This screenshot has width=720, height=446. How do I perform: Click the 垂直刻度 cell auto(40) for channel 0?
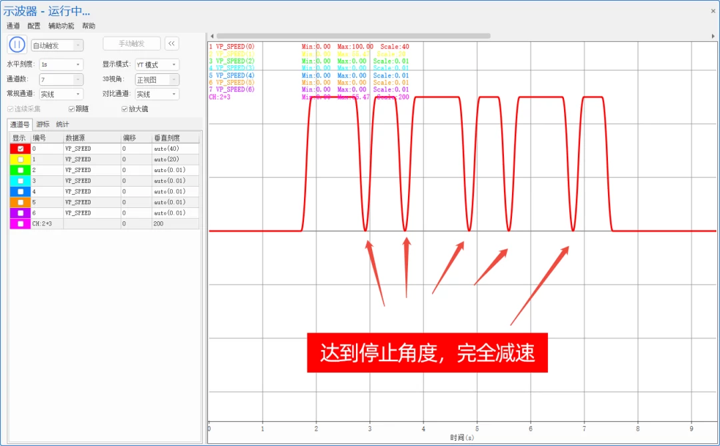click(176, 149)
